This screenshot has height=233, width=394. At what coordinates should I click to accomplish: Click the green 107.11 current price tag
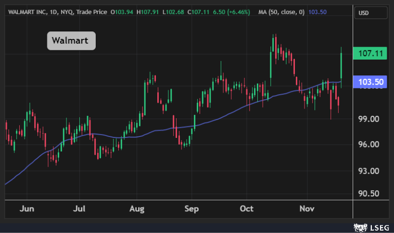pos(370,54)
